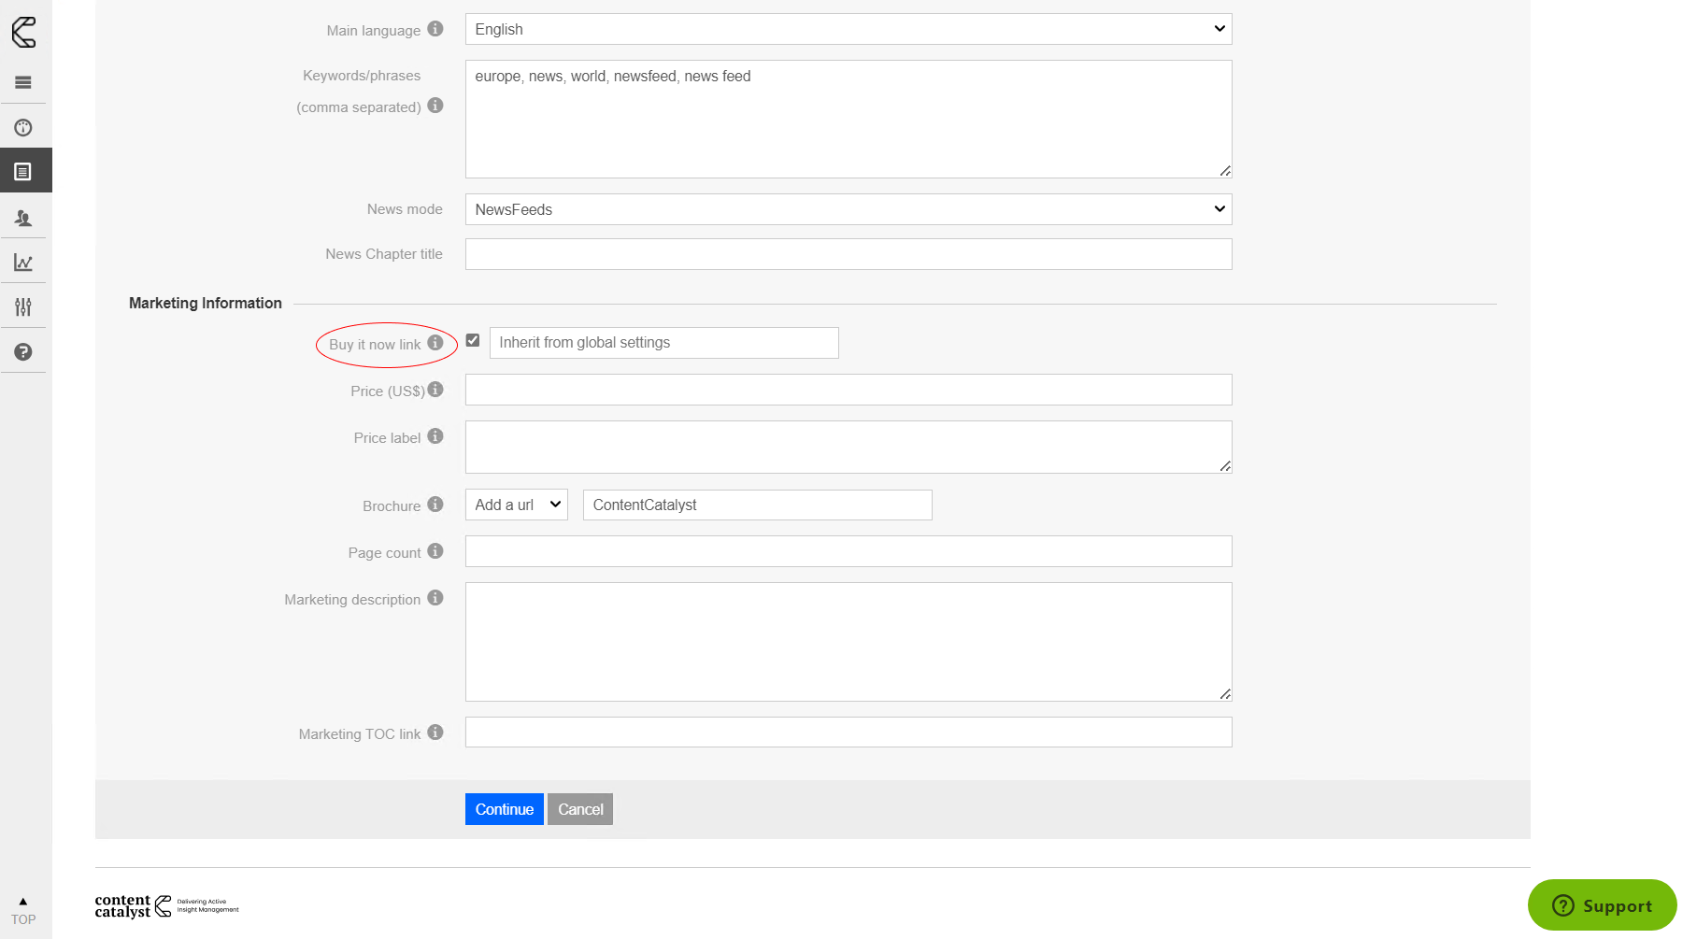Open the Main language dropdown
Viewport: 1697px width, 939px height.
(x=848, y=29)
